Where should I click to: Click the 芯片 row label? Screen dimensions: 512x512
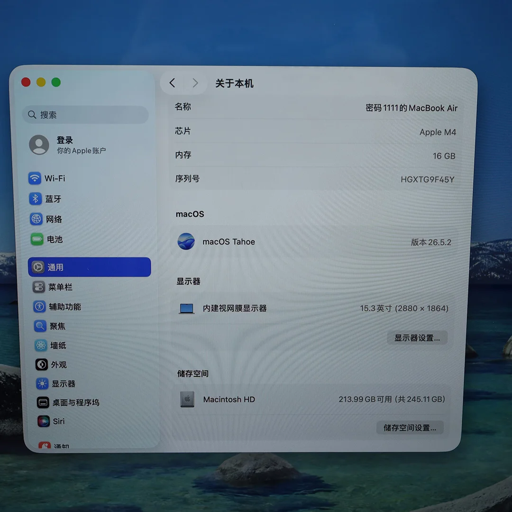tap(183, 131)
